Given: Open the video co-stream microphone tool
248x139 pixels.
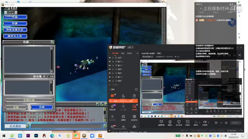Looking at the screenshot, I should point(113,107).
